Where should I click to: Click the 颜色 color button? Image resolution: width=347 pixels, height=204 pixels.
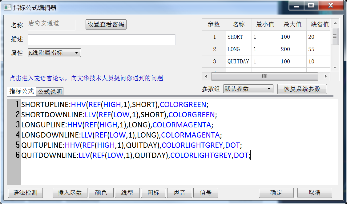pos(101,193)
